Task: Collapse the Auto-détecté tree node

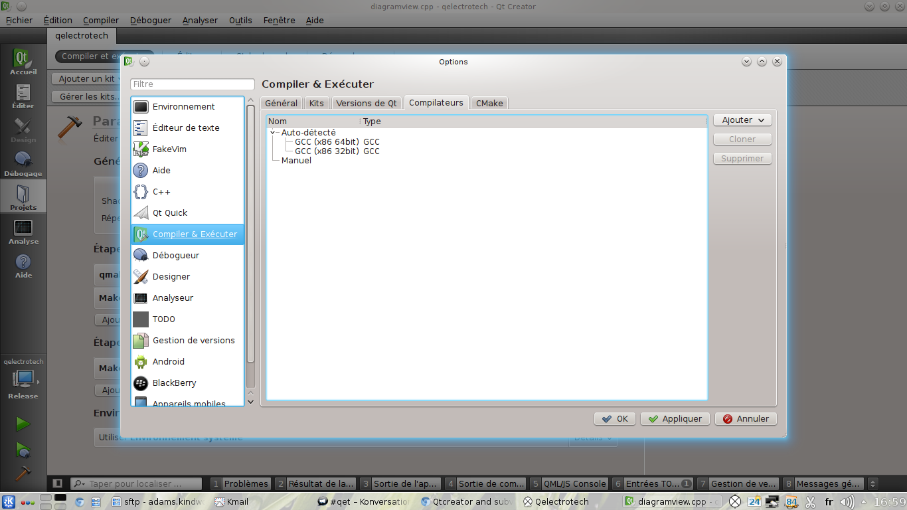Action: pyautogui.click(x=273, y=133)
